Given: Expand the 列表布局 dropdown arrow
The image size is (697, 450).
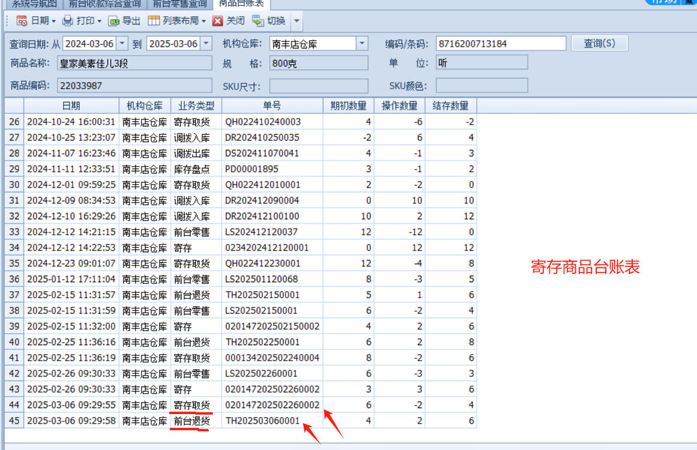Looking at the screenshot, I should (x=203, y=22).
